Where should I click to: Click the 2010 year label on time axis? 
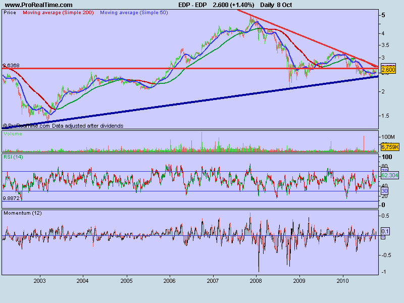(343, 281)
